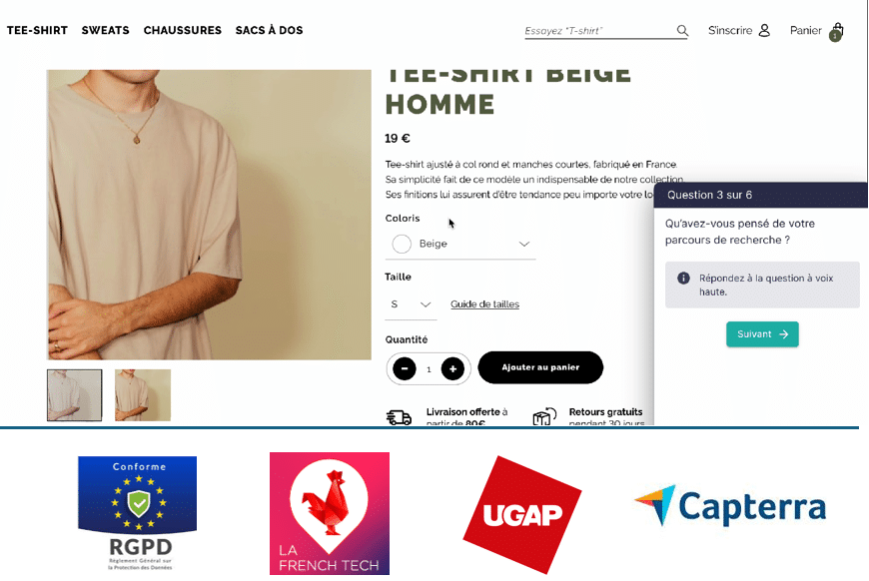The height and width of the screenshot is (581, 869).
Task: View the second product thumbnail
Action: (143, 395)
